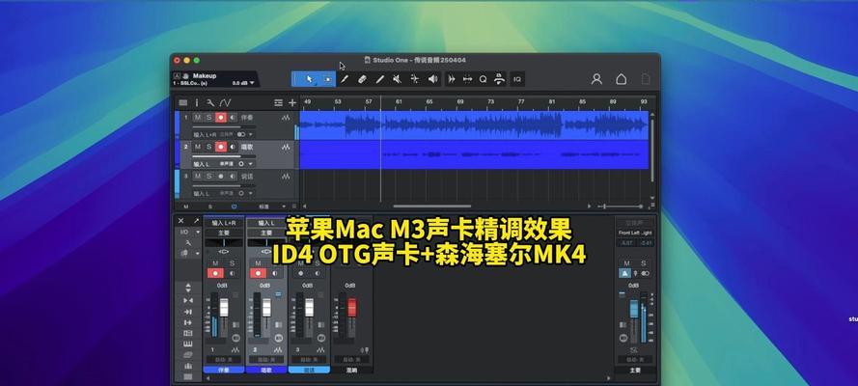Select the Bend tool
The width and height of the screenshot is (858, 386).
point(415,79)
